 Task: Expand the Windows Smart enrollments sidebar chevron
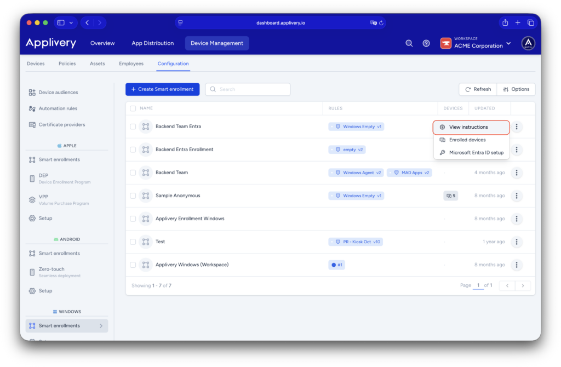(101, 326)
